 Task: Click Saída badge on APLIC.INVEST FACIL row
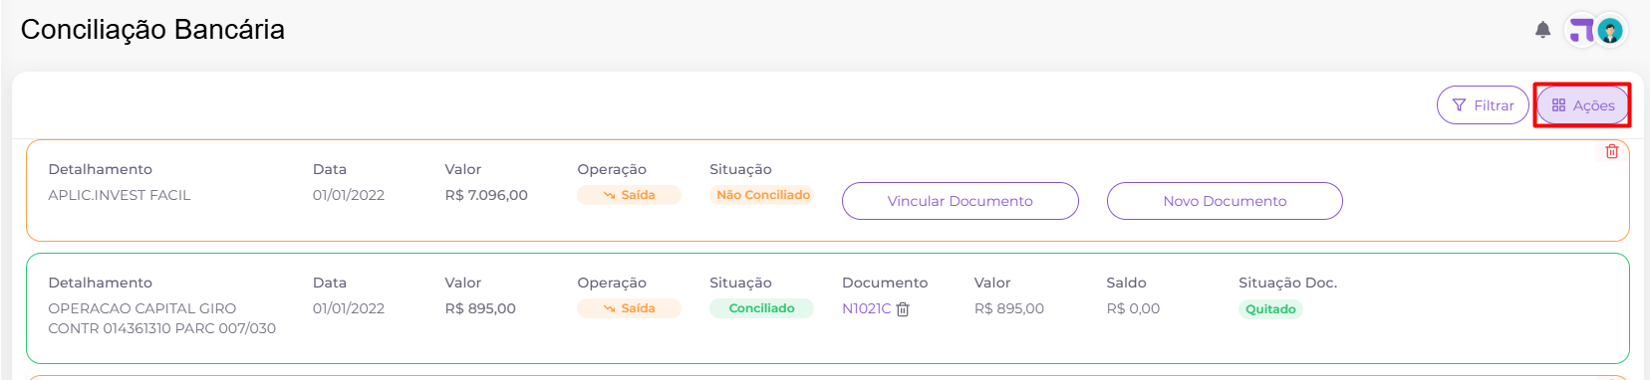(x=629, y=195)
